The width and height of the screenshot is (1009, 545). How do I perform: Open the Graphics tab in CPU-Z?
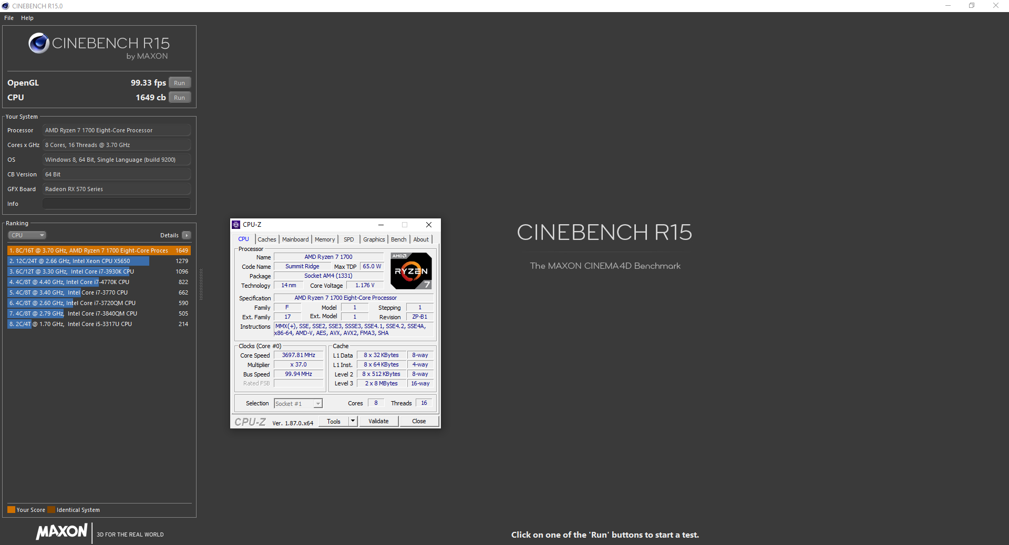tap(374, 239)
